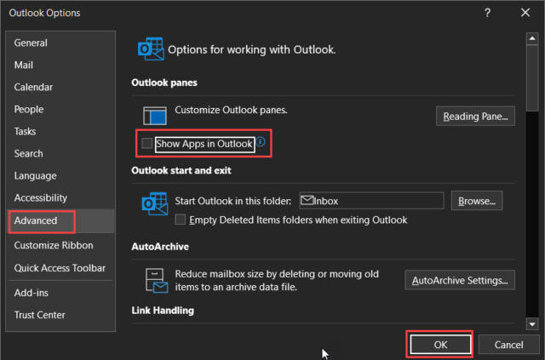This screenshot has height=360, width=545.
Task: Click the scrollbar down arrow
Action: tap(531, 324)
